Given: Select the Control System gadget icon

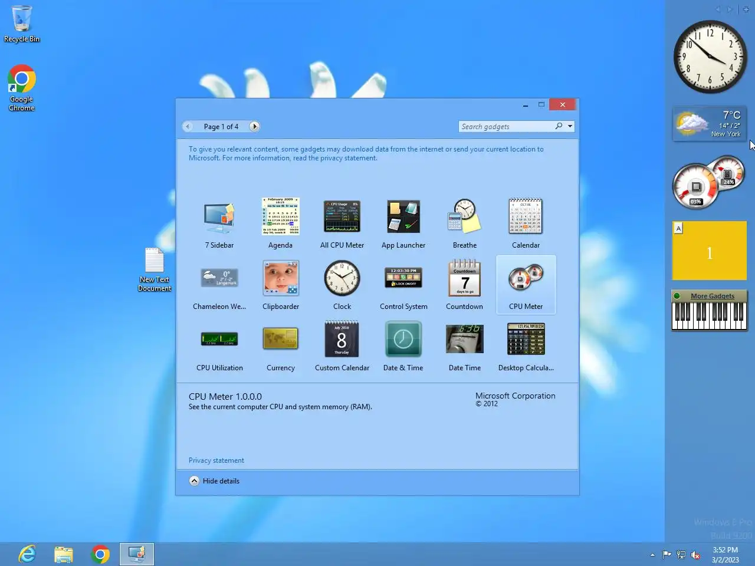Looking at the screenshot, I should click(x=403, y=278).
